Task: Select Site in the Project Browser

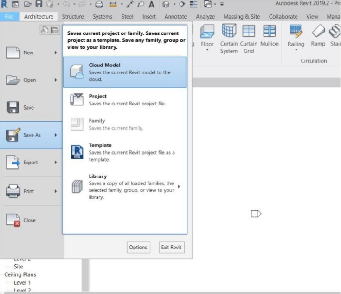Action: 19,267
